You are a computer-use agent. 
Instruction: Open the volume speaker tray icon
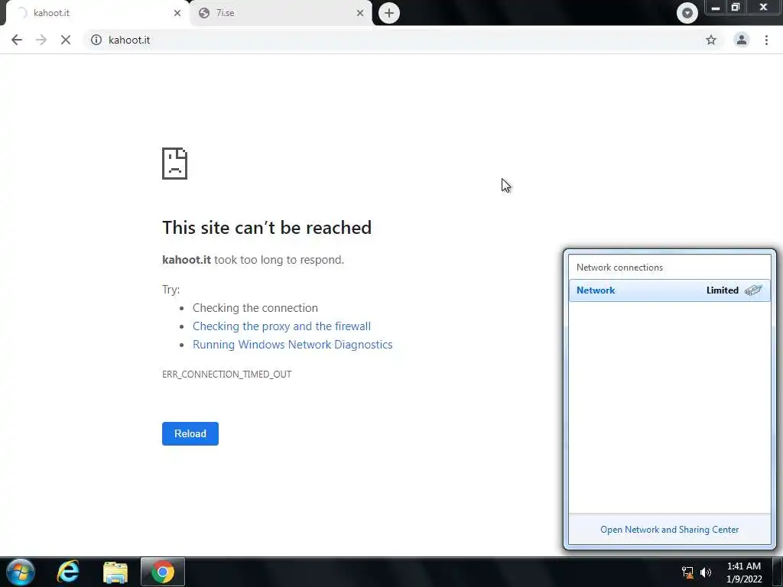pos(706,572)
